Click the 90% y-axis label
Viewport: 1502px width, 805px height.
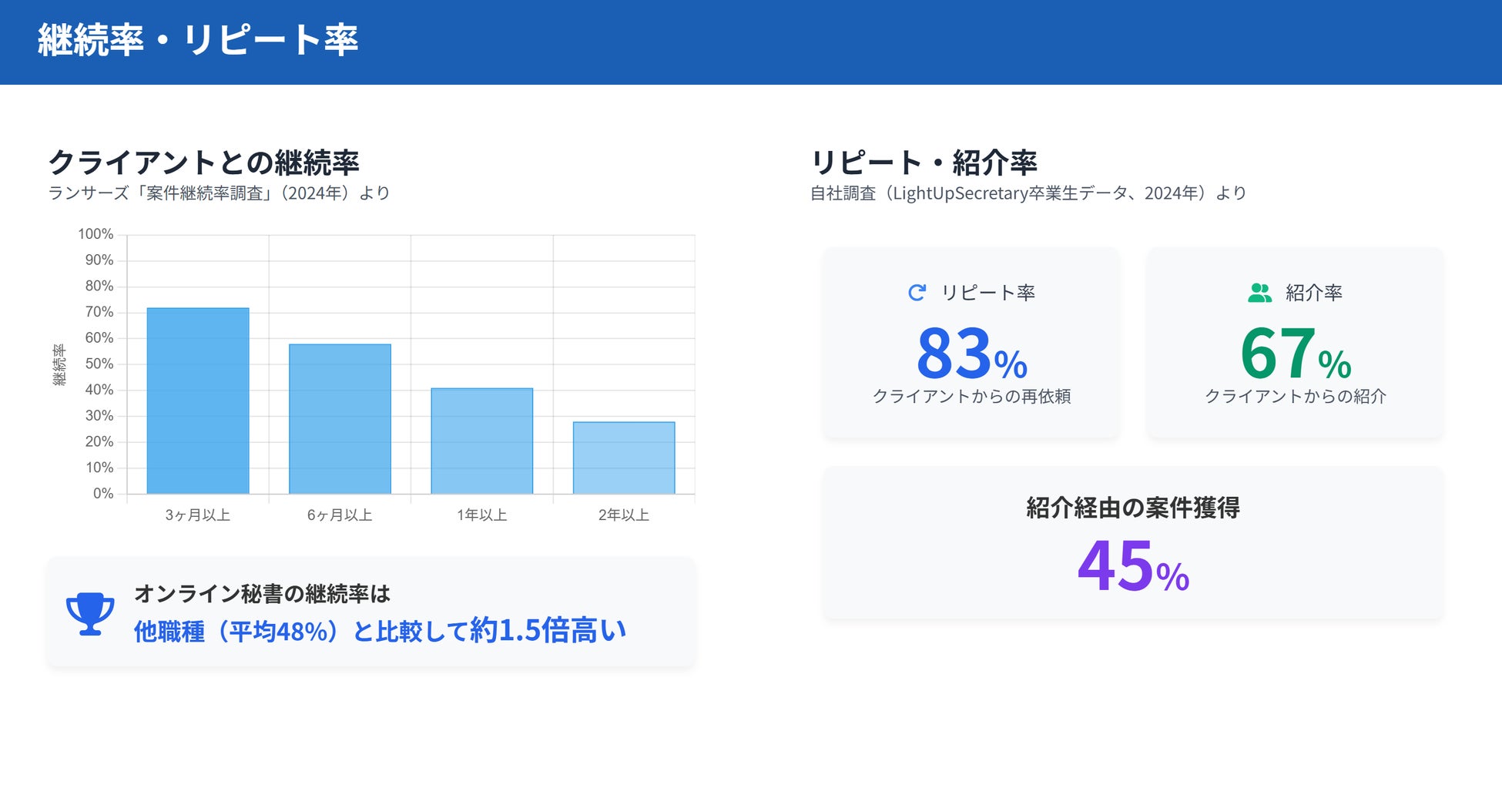point(99,260)
